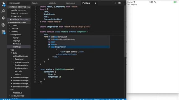The image size is (179, 100).
Task: Open the Extensions view icon
Action: point(3,32)
